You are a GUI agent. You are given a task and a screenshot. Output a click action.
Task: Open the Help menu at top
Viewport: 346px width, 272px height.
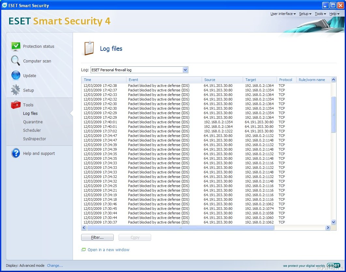pos(334,14)
